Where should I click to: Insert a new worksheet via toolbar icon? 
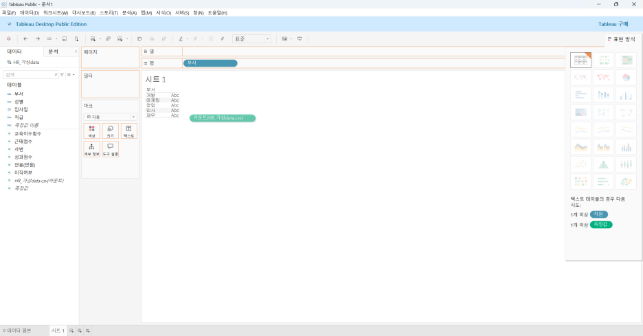click(x=93, y=38)
